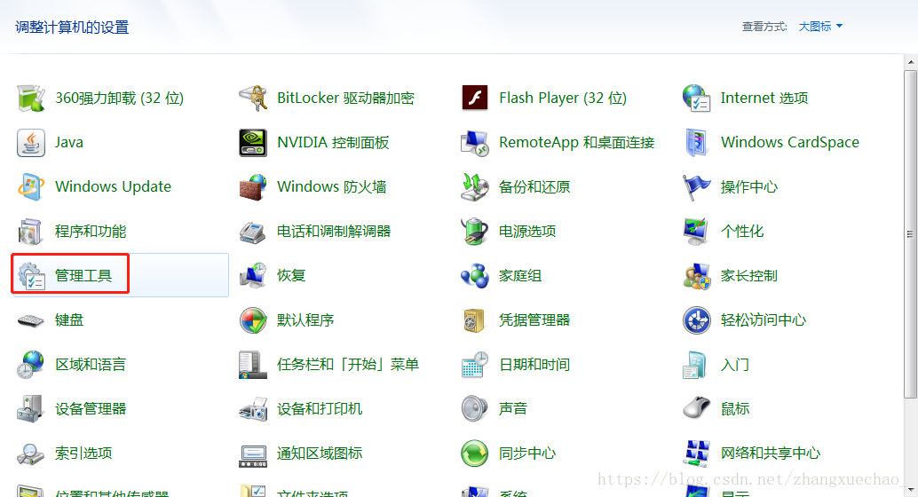Open the 声音 speaker icon
This screenshot has width=918, height=497.
[x=475, y=409]
